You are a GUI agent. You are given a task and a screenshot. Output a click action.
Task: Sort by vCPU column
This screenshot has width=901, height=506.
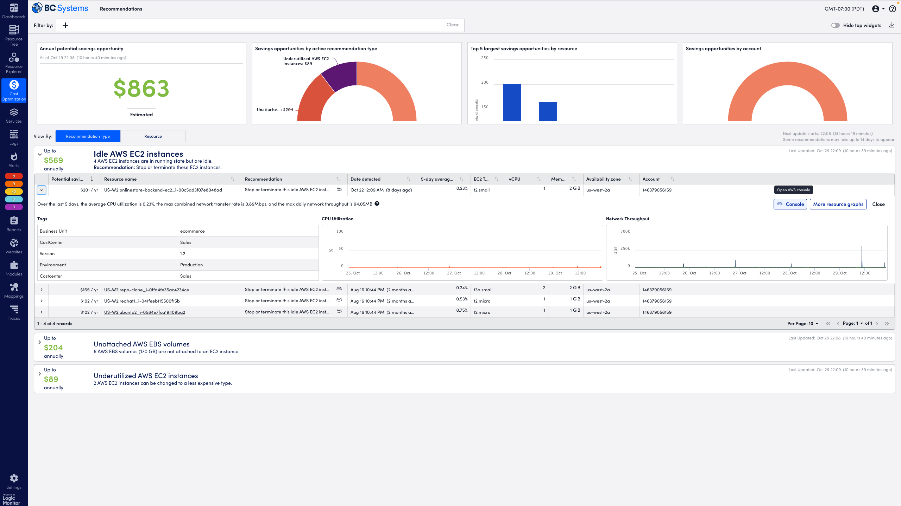coord(527,179)
